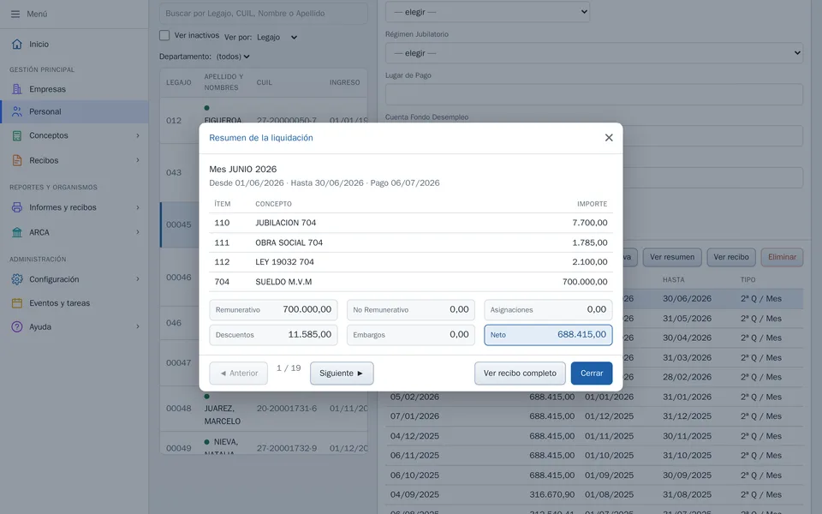The height and width of the screenshot is (514, 822).
Task: Open the Ver por Legajo dropdown
Action: pyautogui.click(x=277, y=37)
